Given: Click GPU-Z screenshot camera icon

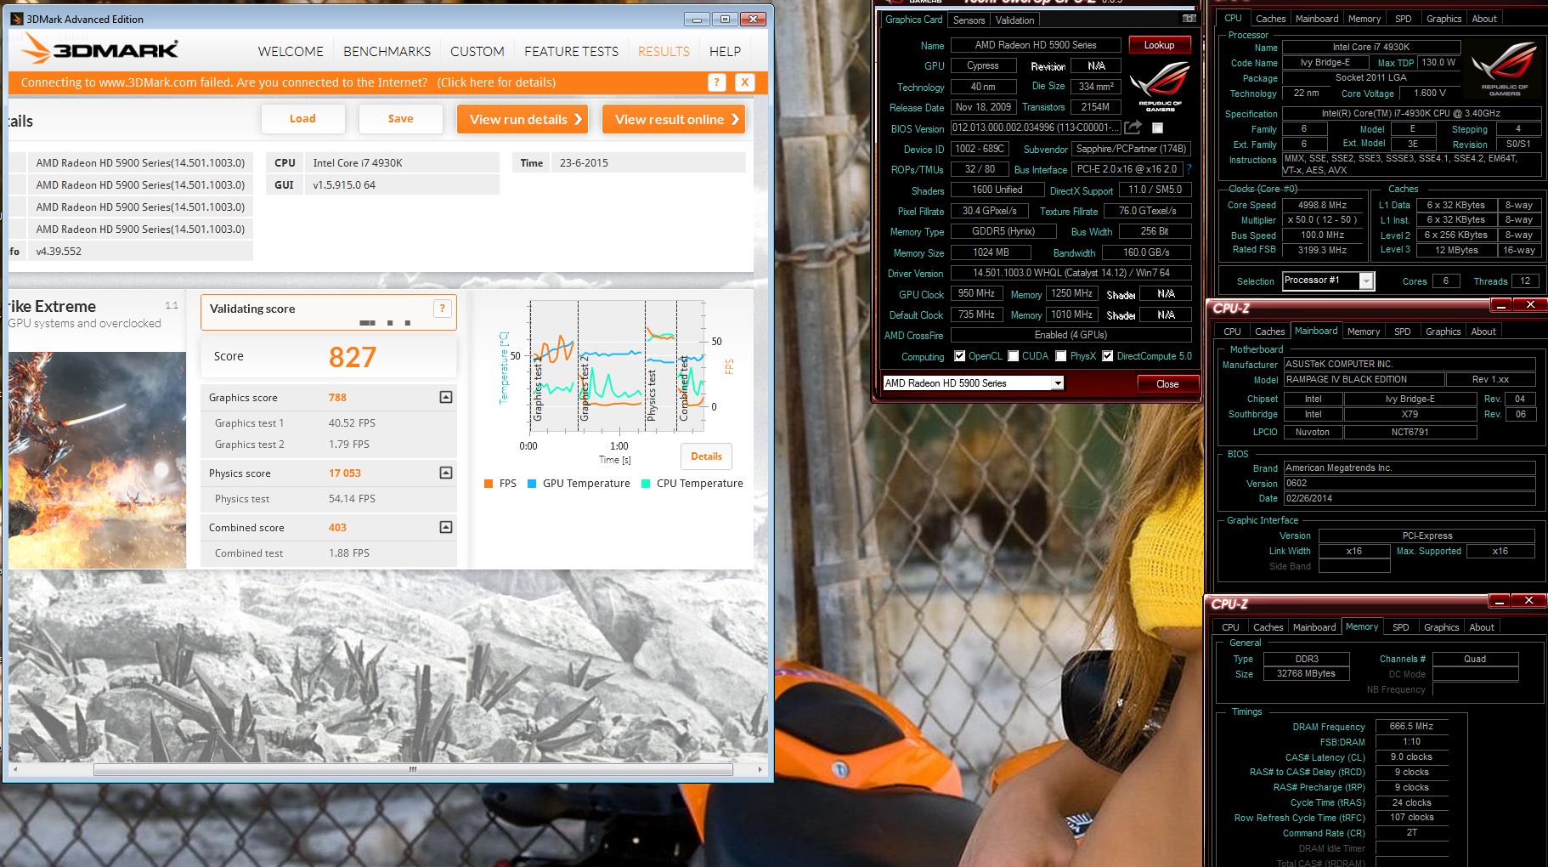Looking at the screenshot, I should point(1189,19).
